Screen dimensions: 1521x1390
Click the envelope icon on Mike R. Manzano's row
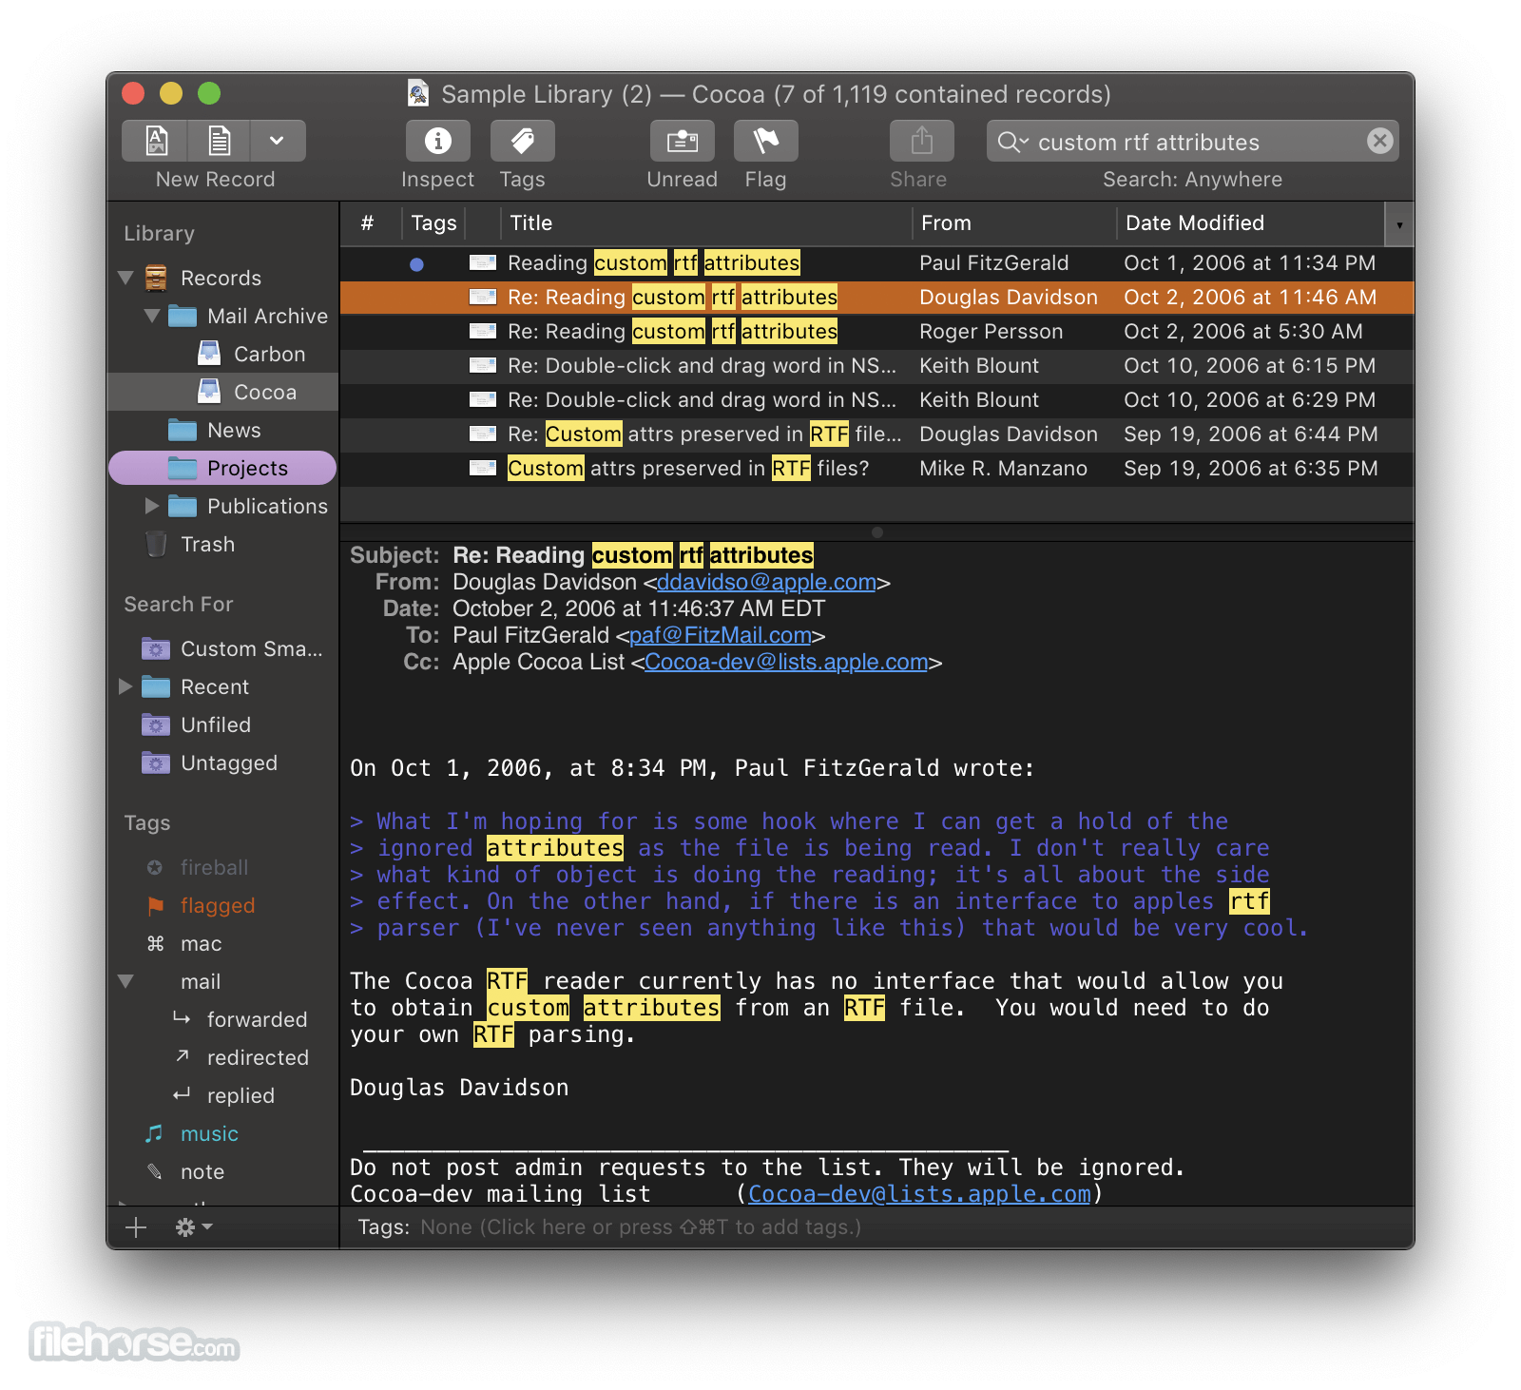(x=483, y=469)
